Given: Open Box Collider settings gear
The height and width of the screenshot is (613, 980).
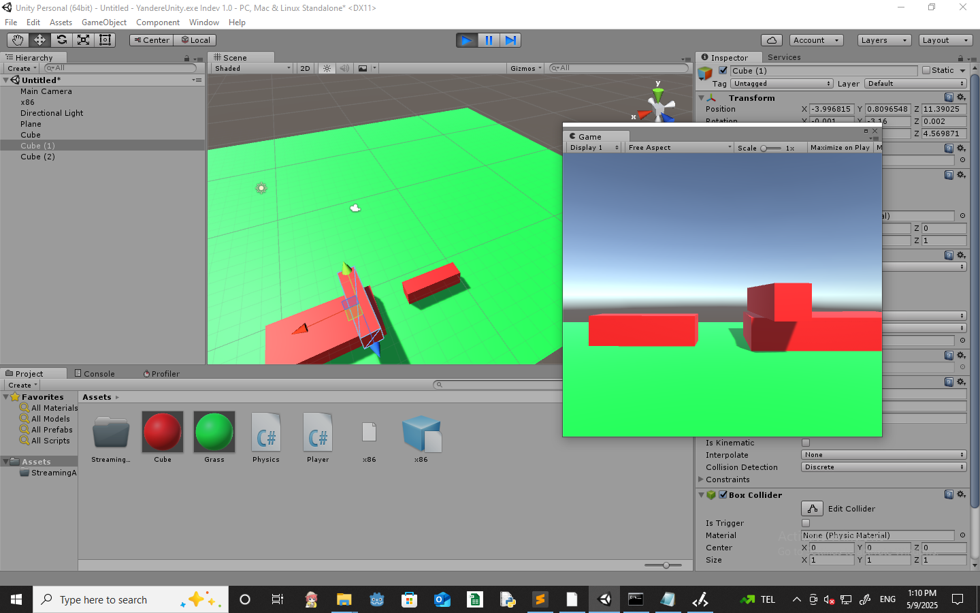Looking at the screenshot, I should coord(961,494).
